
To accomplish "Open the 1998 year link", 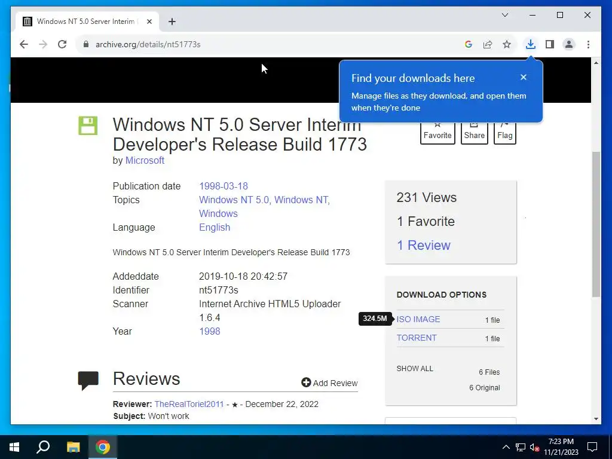I will (x=210, y=331).
